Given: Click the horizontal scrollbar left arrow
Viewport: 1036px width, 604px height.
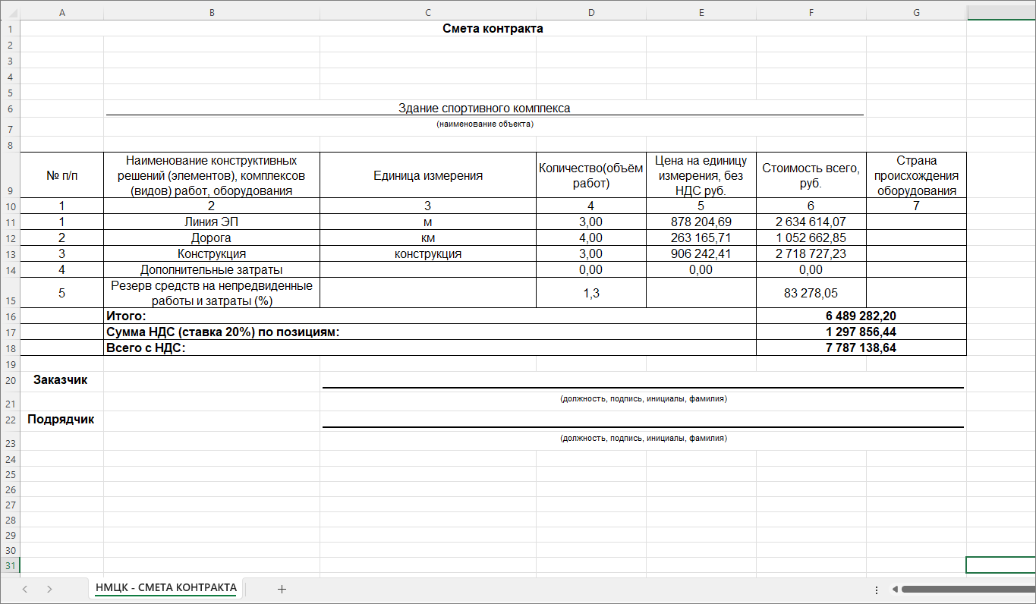Looking at the screenshot, I should (895, 589).
